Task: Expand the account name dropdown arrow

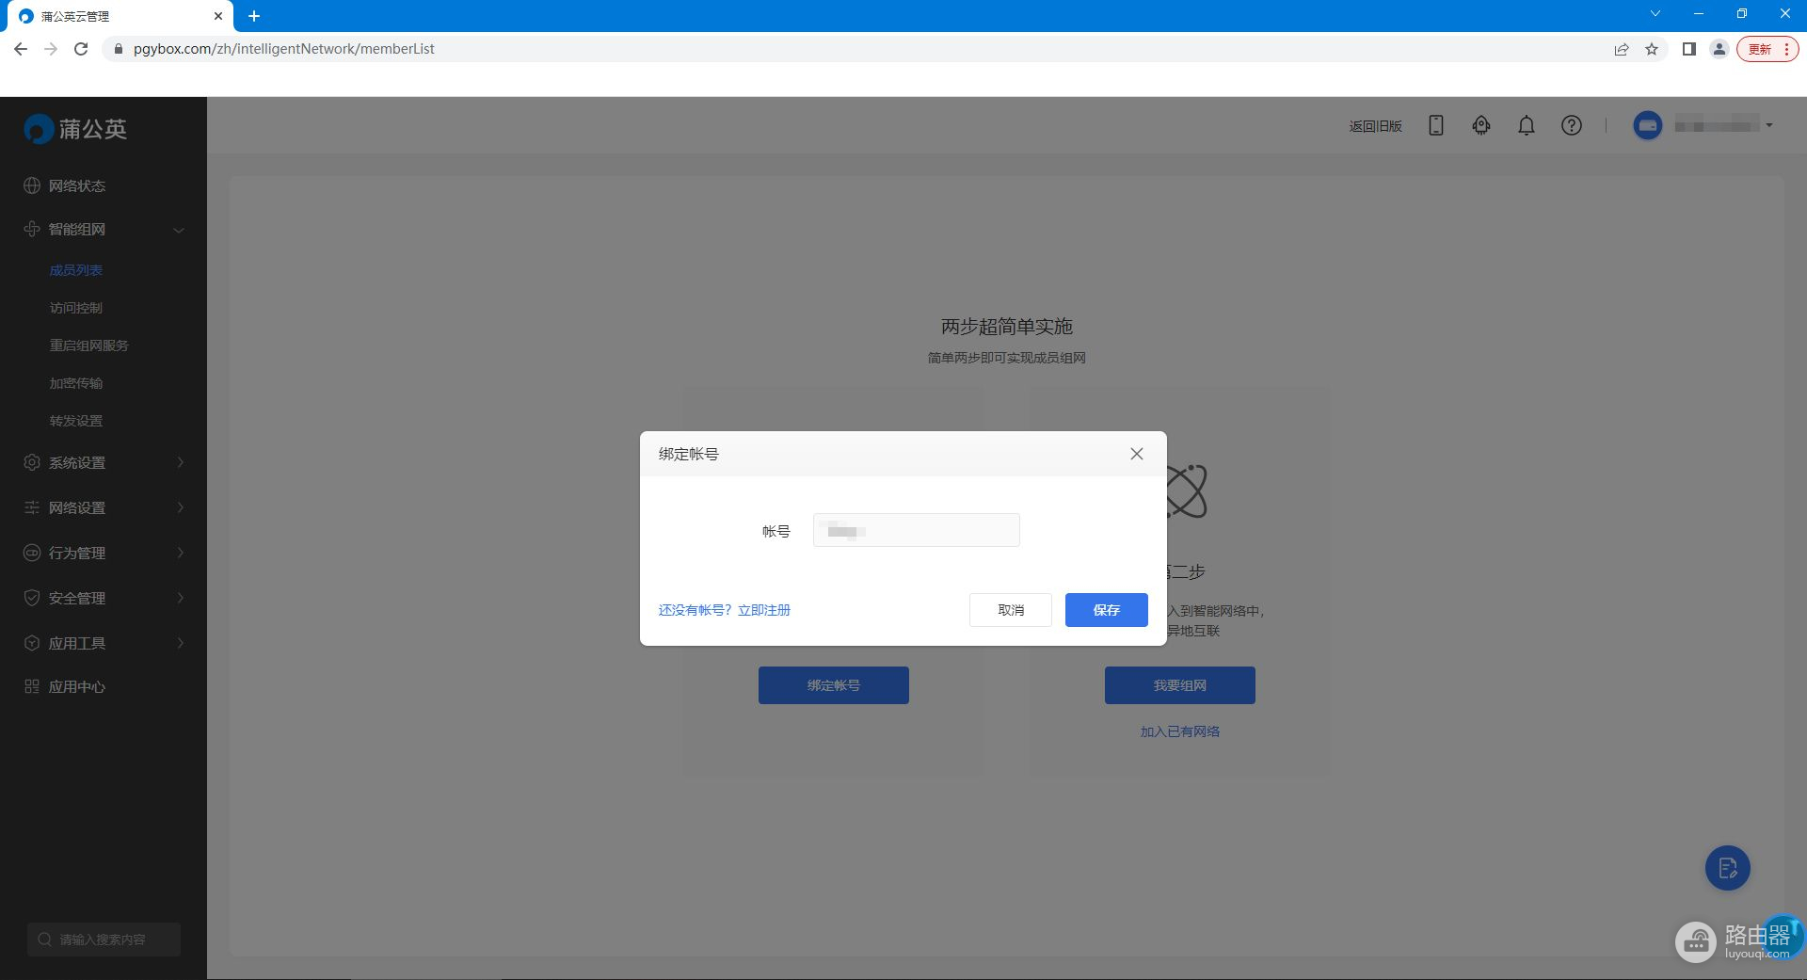Action: coord(1769,125)
